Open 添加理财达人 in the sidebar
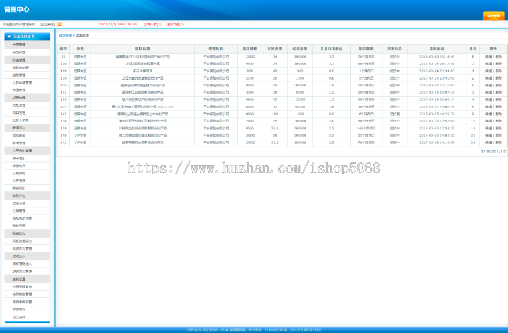Viewport: 508px width, 333px height. 23,264
